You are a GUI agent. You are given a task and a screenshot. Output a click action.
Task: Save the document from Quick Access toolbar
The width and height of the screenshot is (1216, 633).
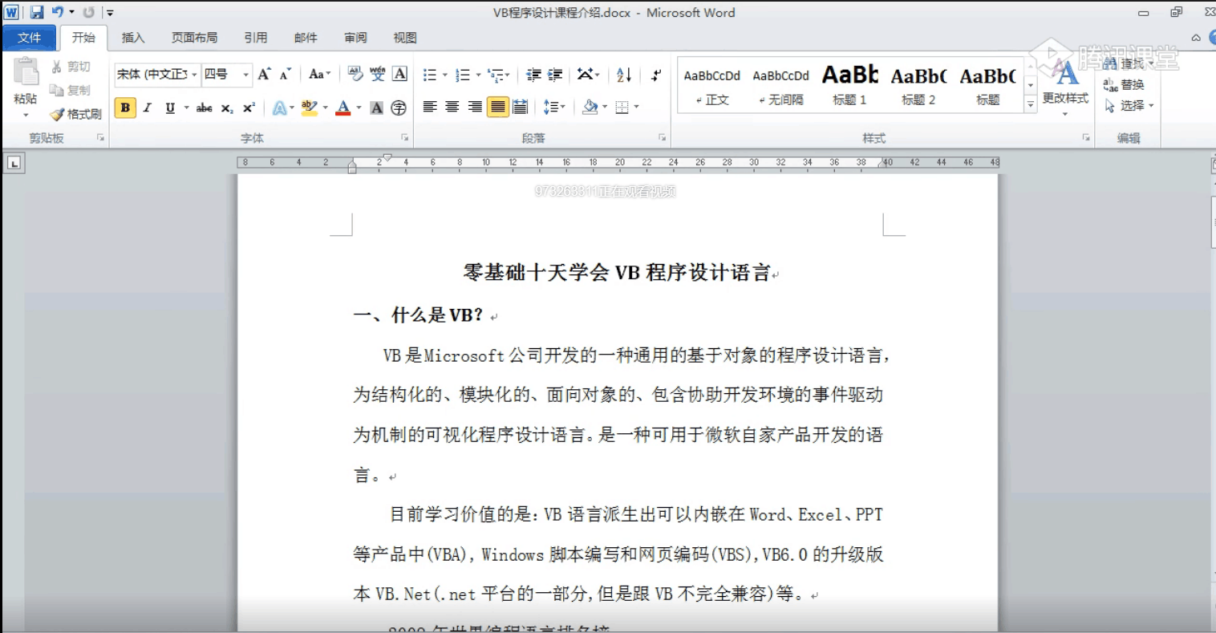[x=37, y=12]
